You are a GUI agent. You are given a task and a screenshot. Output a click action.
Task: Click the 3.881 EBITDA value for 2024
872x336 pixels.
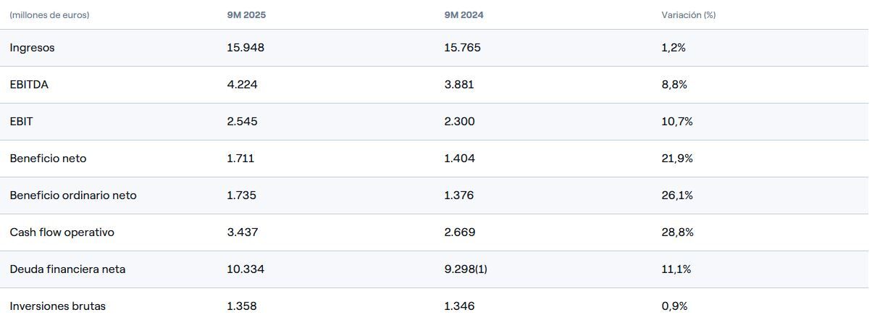point(459,85)
